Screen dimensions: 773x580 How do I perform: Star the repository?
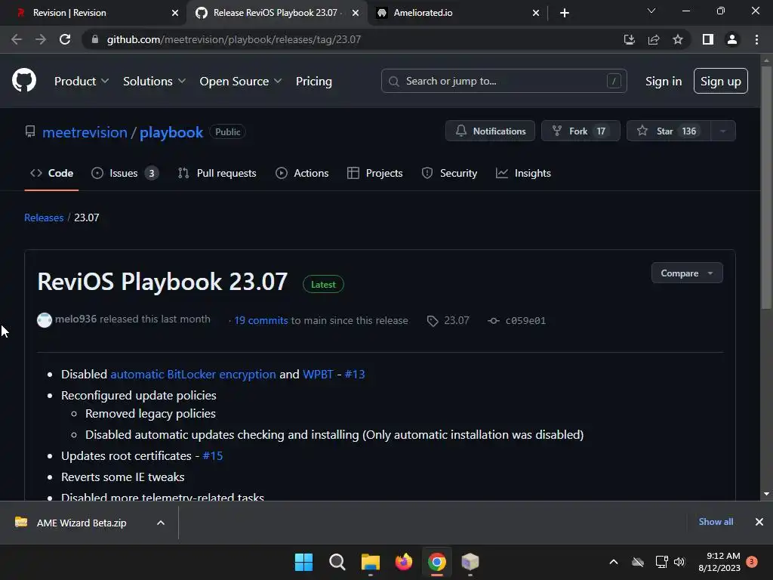(x=669, y=131)
